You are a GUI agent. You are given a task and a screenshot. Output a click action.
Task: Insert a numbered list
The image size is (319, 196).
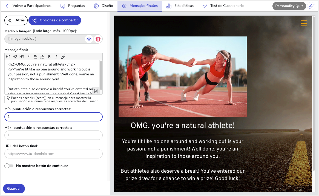point(42,57)
